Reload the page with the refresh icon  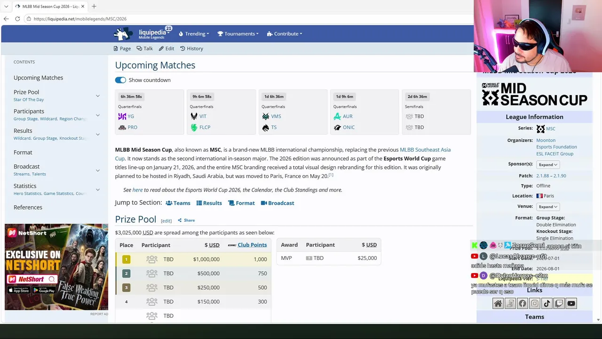coord(17,19)
